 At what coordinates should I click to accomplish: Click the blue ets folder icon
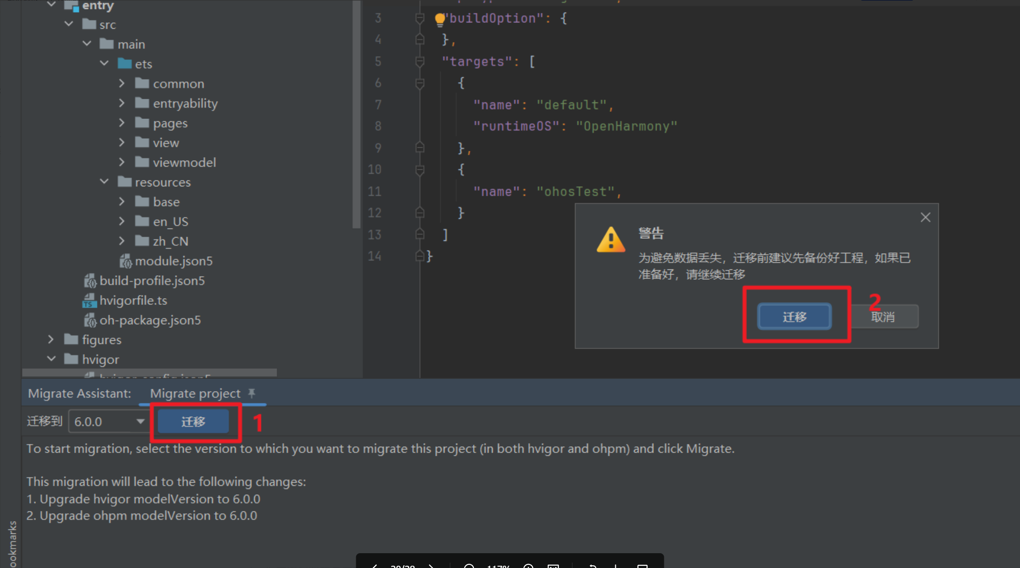[124, 64]
